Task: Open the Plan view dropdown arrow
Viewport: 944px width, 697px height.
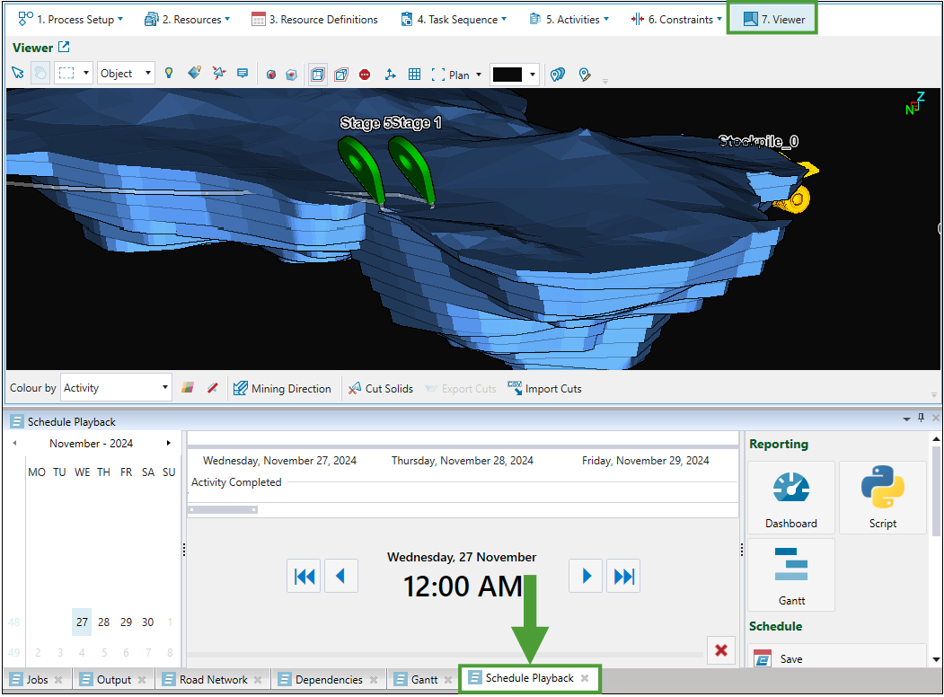Action: click(x=479, y=75)
